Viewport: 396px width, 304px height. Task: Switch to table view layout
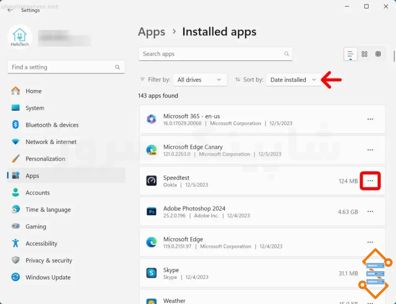(378, 54)
